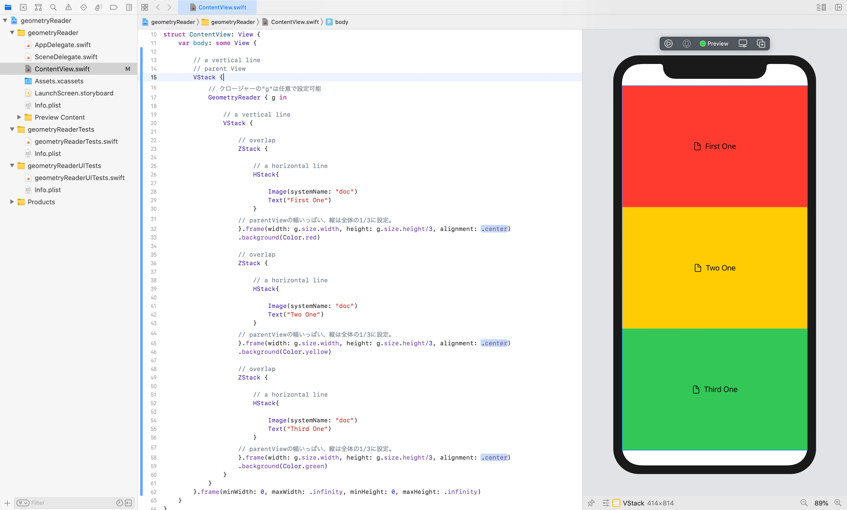Open the Find navigator magnifier icon
This screenshot has height=510, width=847.
tap(53, 7)
